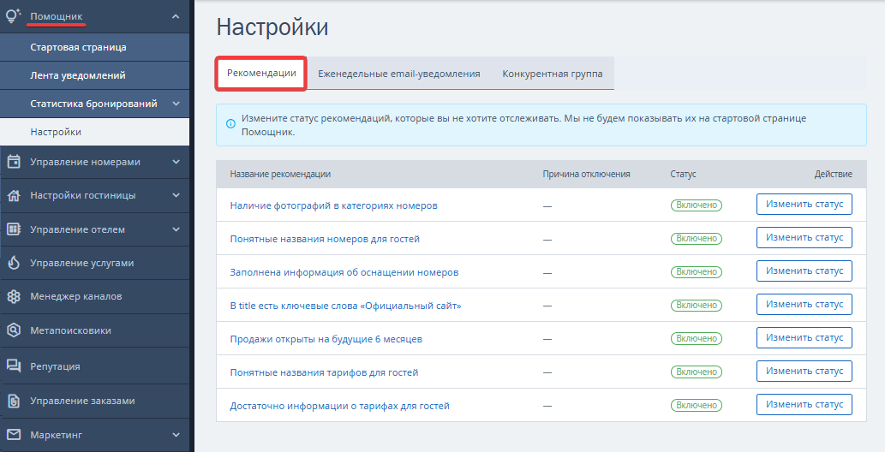This screenshot has height=452, width=885.
Task: Change status for Заполнена информация об оснащении
Action: click(x=804, y=271)
